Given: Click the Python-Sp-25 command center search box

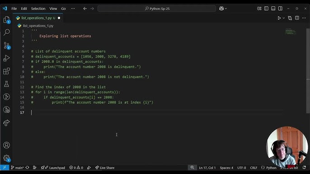Looking at the screenshot, I should click(157, 9).
